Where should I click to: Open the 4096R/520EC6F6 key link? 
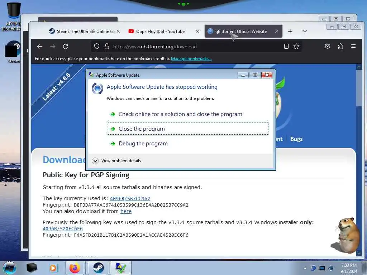63,229
